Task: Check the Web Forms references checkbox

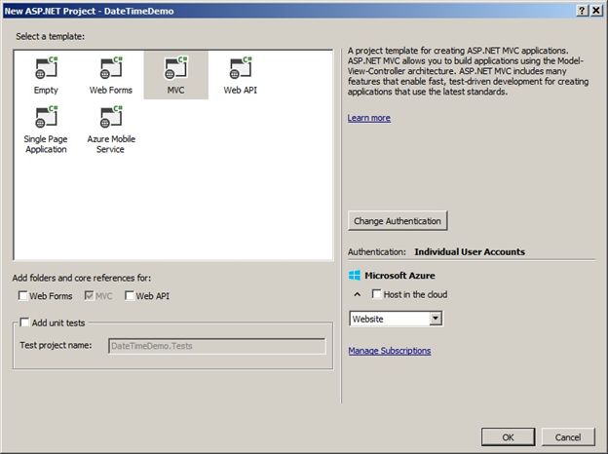Action: pyautogui.click(x=22, y=296)
